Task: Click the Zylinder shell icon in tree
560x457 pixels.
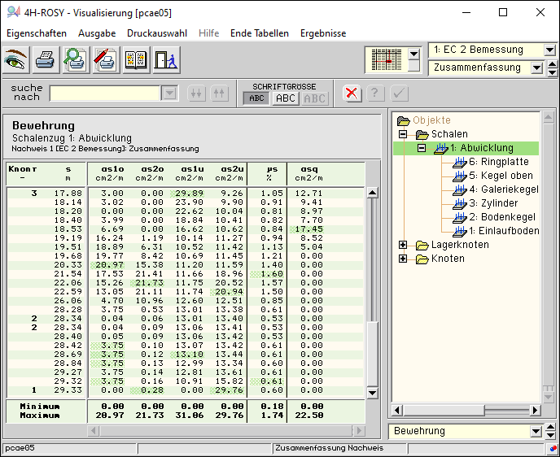Action: pos(461,203)
